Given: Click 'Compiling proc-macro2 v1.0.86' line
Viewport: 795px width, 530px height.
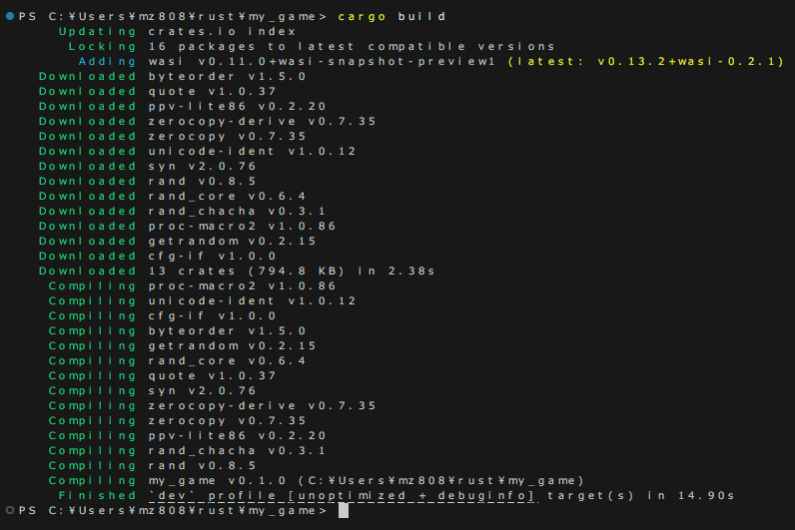Looking at the screenshot, I should [x=192, y=286].
